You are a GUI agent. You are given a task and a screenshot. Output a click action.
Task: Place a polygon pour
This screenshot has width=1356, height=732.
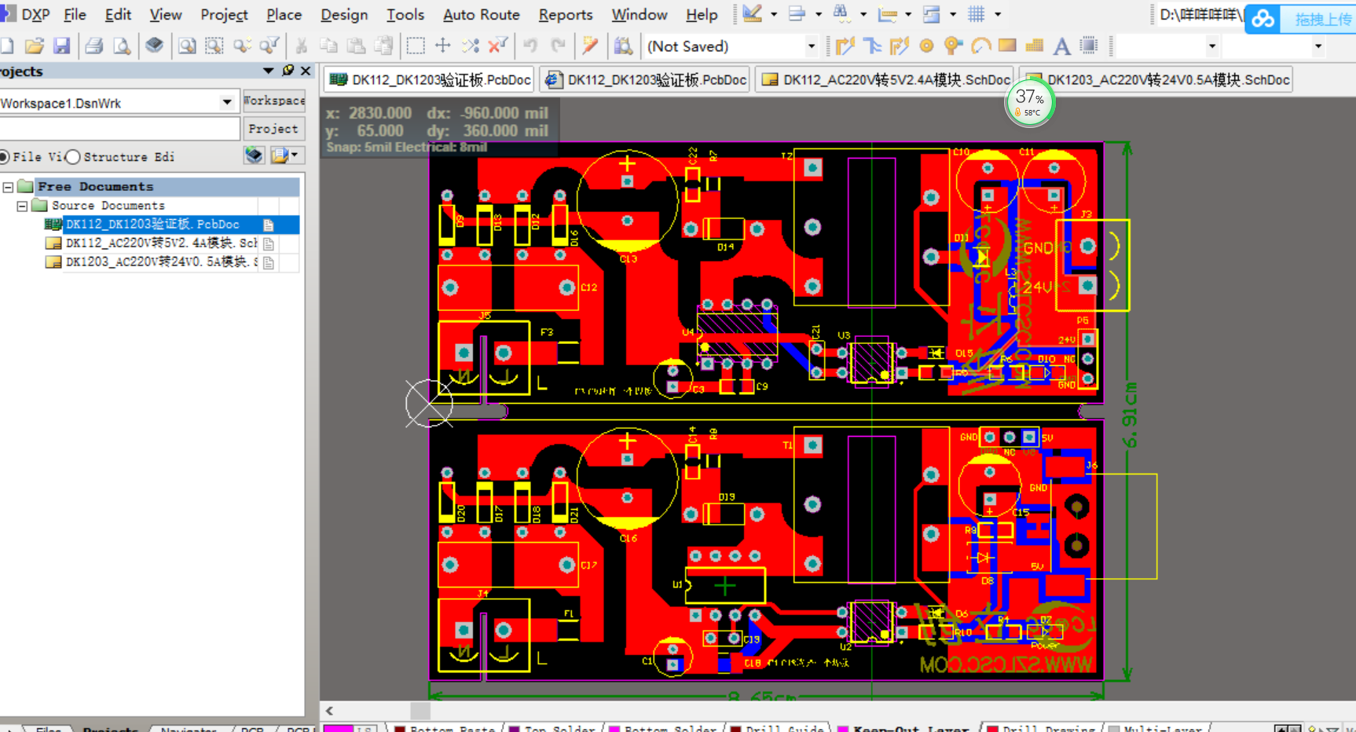pos(1035,46)
